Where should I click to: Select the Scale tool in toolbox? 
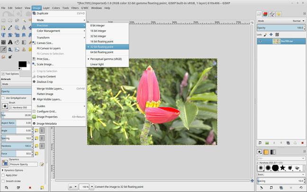pos(17,35)
